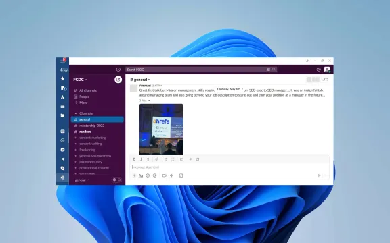Send the message with arrow button
Screen dimensions: 390x243
point(319,175)
